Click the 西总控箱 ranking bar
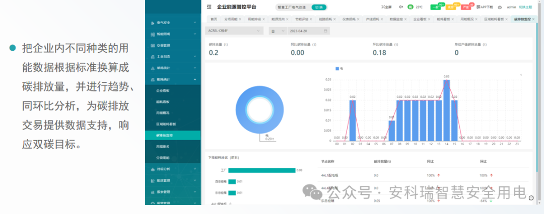This screenshot has width=544, height=214. coord(232,181)
